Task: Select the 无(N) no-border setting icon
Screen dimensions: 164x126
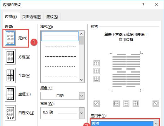Action: tap(10, 38)
